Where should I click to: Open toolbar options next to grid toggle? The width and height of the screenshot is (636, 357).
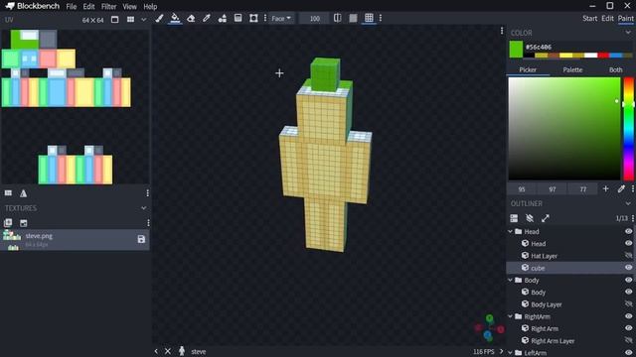pyautogui.click(x=381, y=18)
